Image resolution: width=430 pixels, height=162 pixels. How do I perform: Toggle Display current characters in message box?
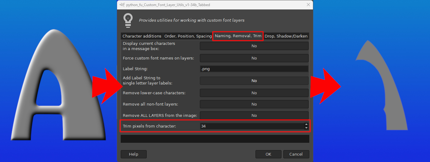[254, 46]
